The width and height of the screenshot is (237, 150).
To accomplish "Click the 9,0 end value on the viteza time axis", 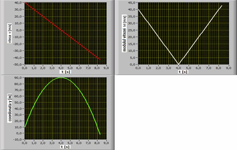I will click(106, 68).
